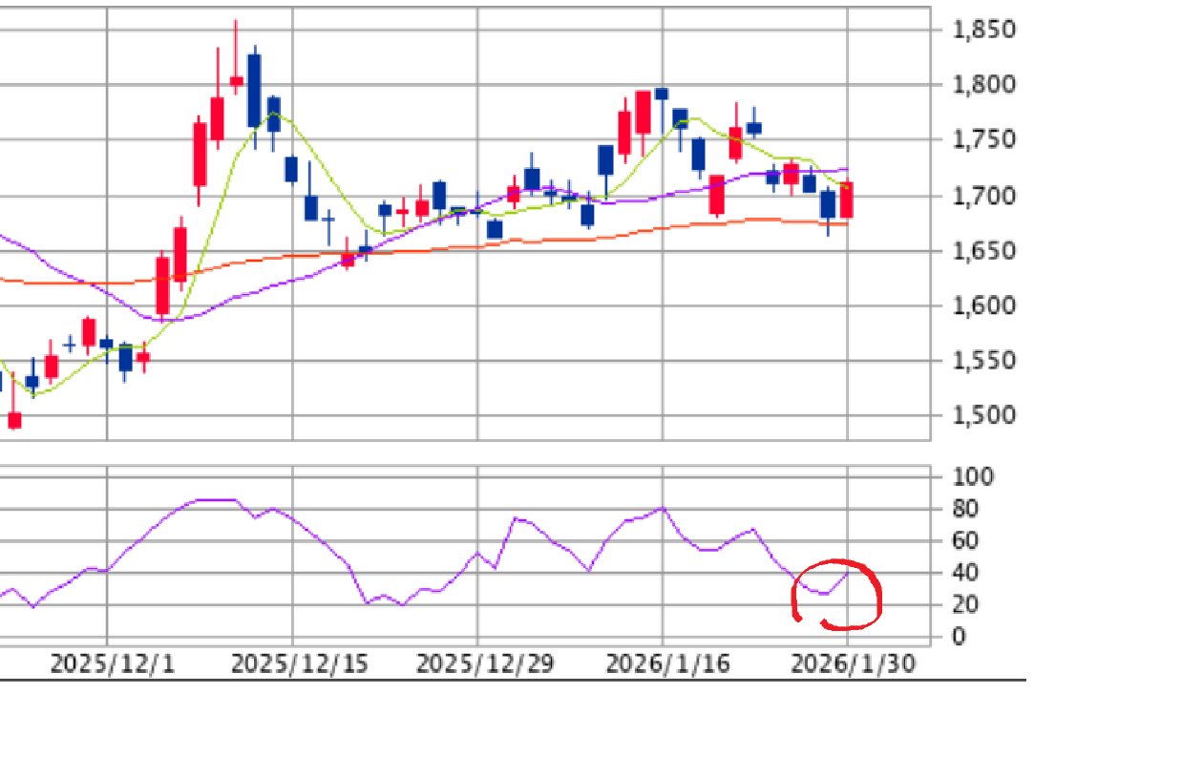Click the 2026/1/30 date label
Screen dimensions: 1203x778
point(854,664)
